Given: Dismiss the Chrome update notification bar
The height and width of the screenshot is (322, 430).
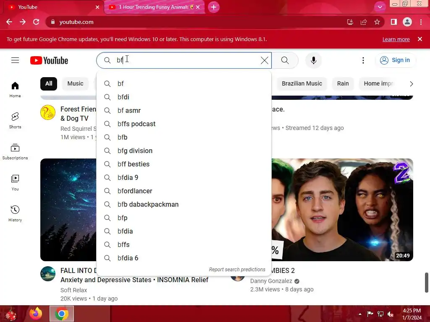Looking at the screenshot, I should pyautogui.click(x=420, y=39).
